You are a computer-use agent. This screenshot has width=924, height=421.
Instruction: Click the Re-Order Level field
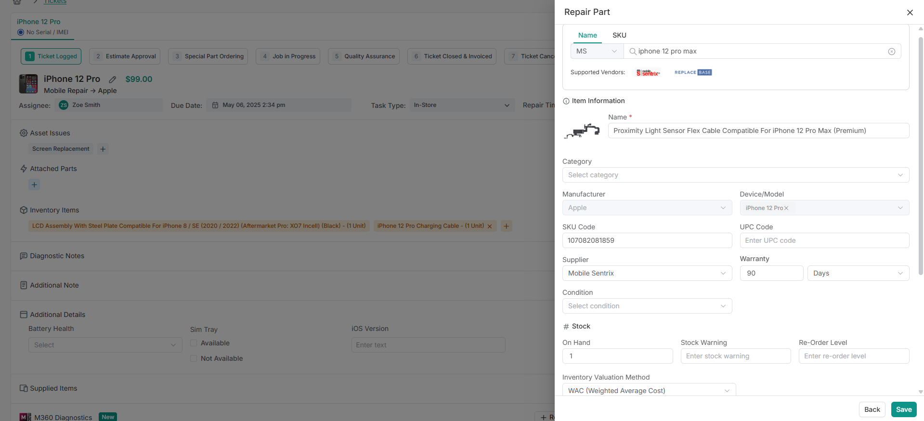point(854,356)
